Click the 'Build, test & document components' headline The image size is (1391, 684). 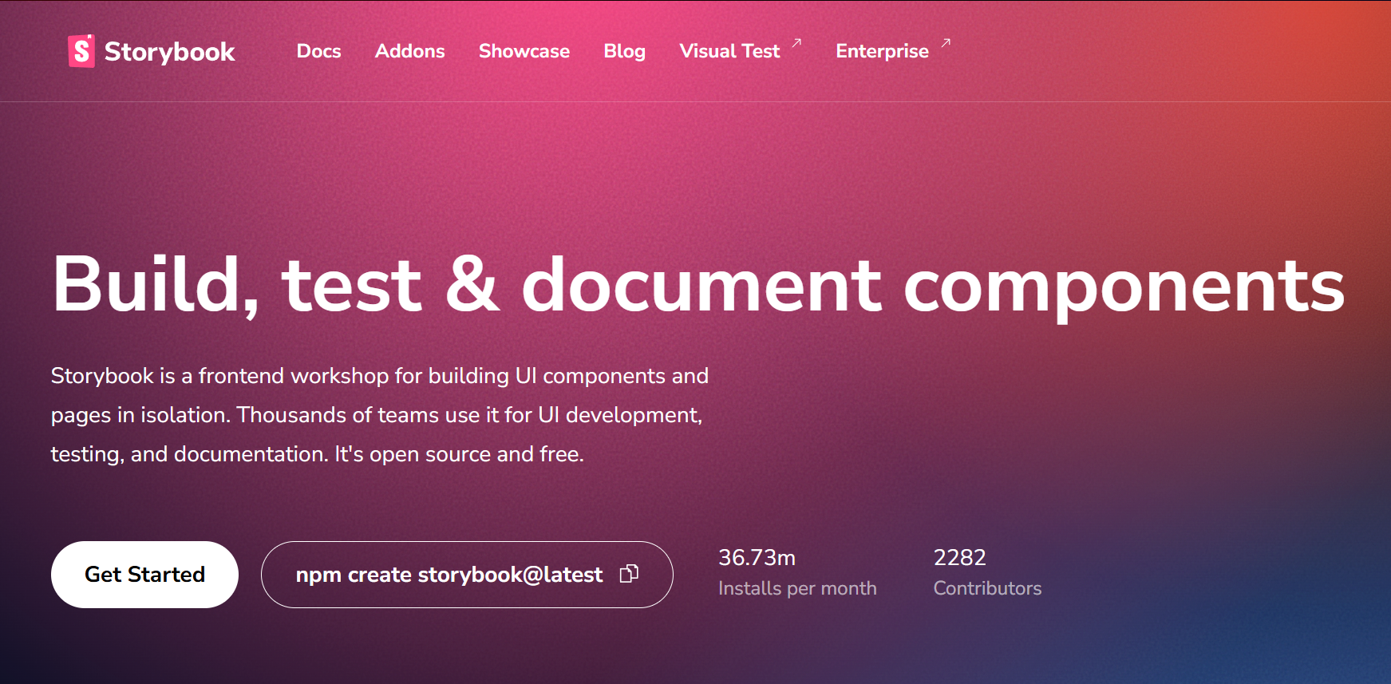(697, 286)
